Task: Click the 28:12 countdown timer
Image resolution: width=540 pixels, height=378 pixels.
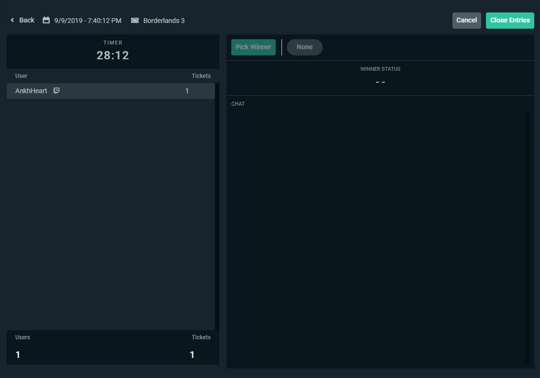Action: [113, 55]
